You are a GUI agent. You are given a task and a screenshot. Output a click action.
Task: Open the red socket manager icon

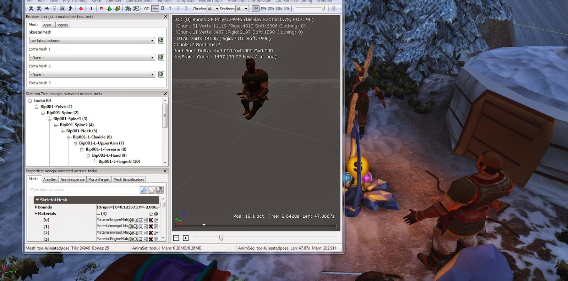(x=81, y=8)
